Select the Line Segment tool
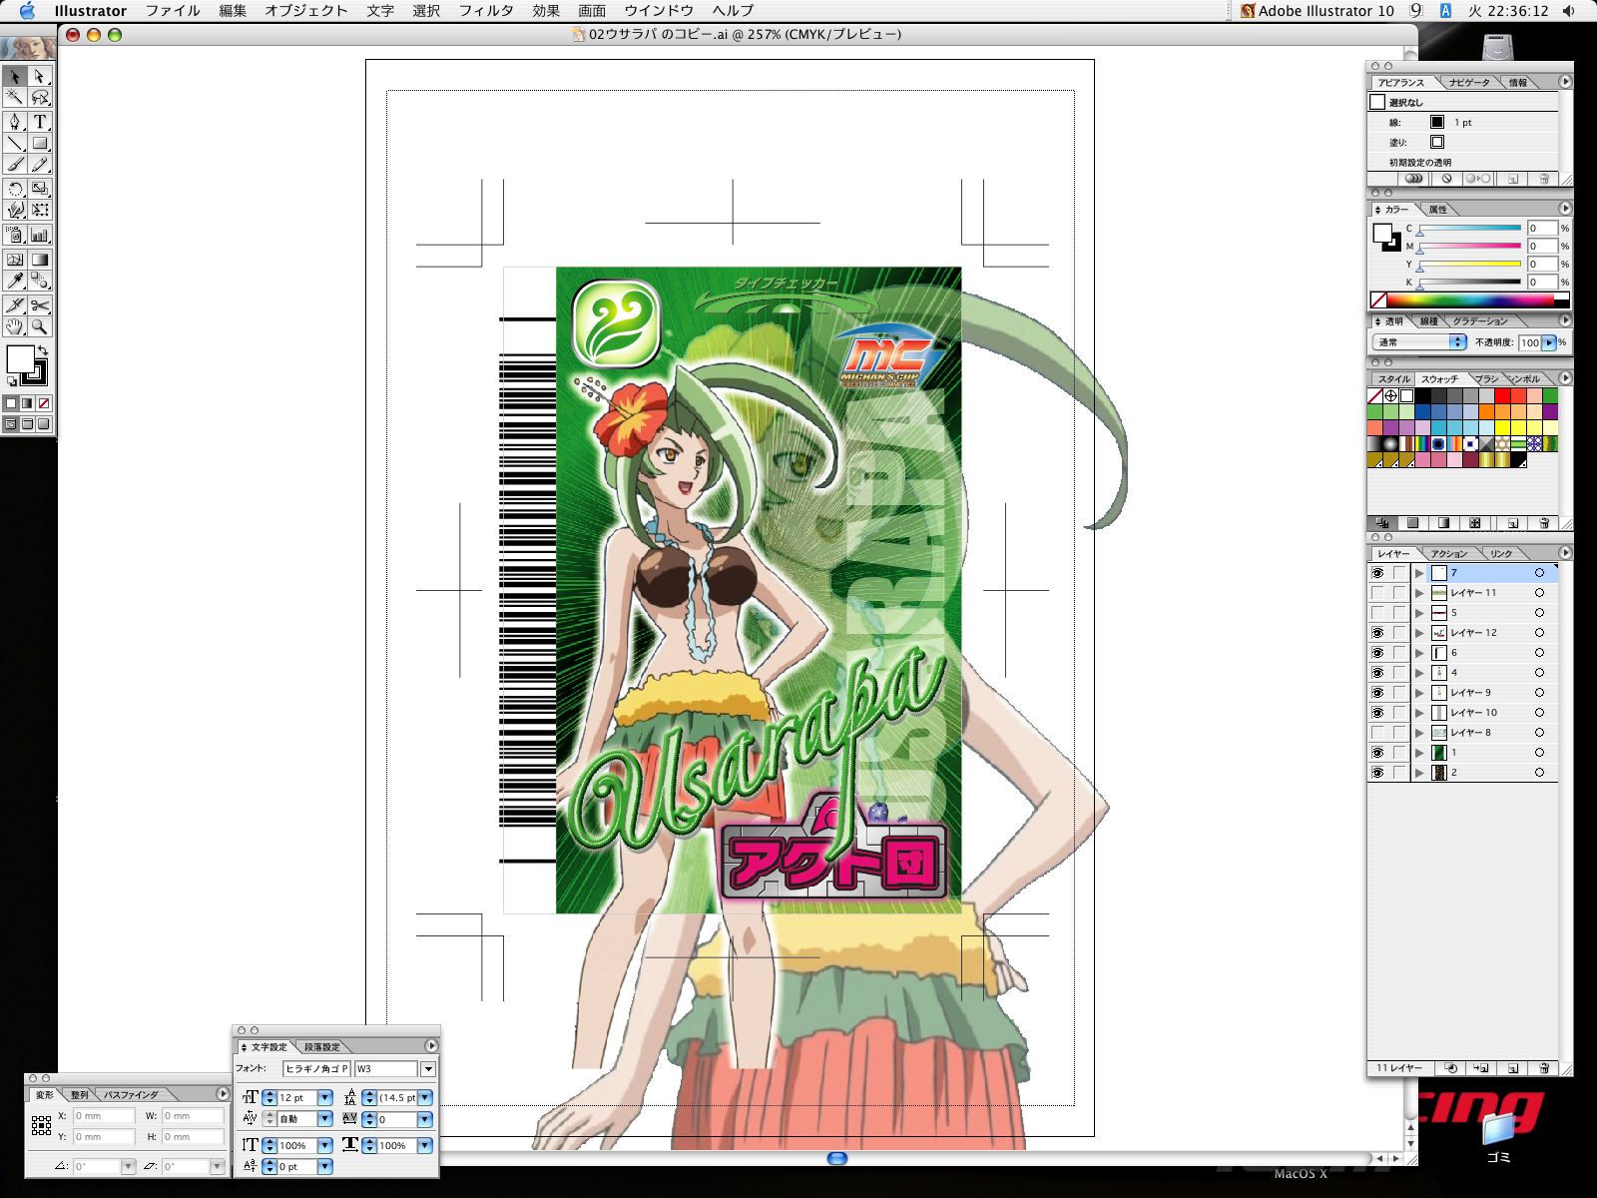1597x1198 pixels. point(15,143)
